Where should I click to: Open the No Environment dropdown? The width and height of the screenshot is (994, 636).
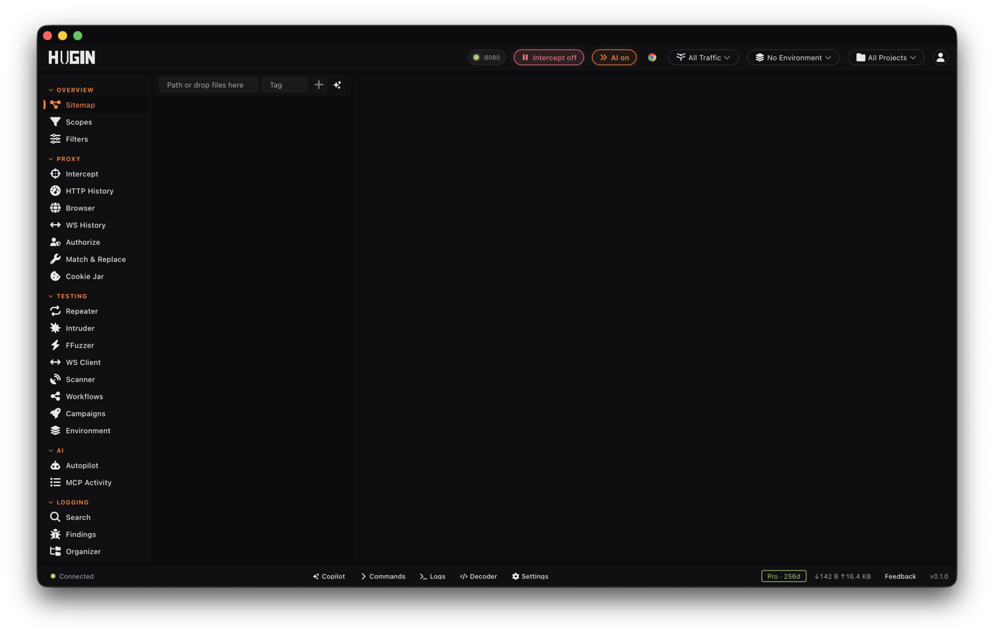[793, 58]
